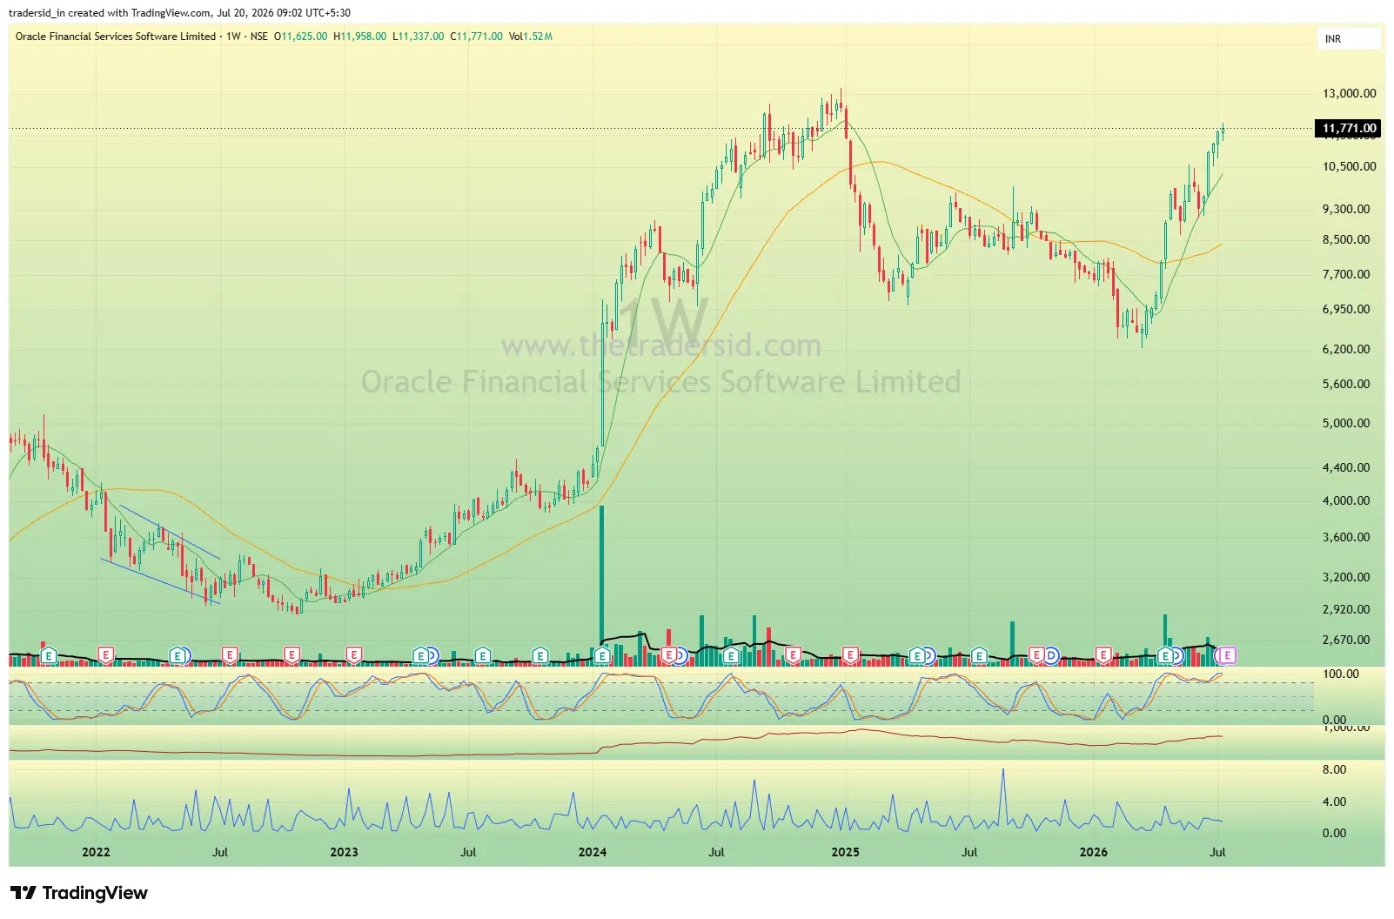
Task: Click the current price tag 11,771.00
Action: 1349,128
